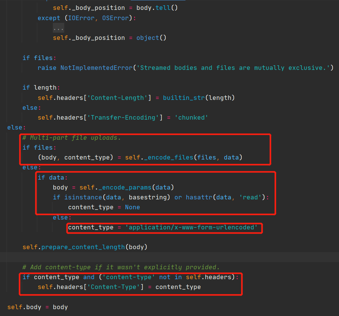Click the hasattr function call
This screenshot has height=316, width=339.
[x=199, y=197]
